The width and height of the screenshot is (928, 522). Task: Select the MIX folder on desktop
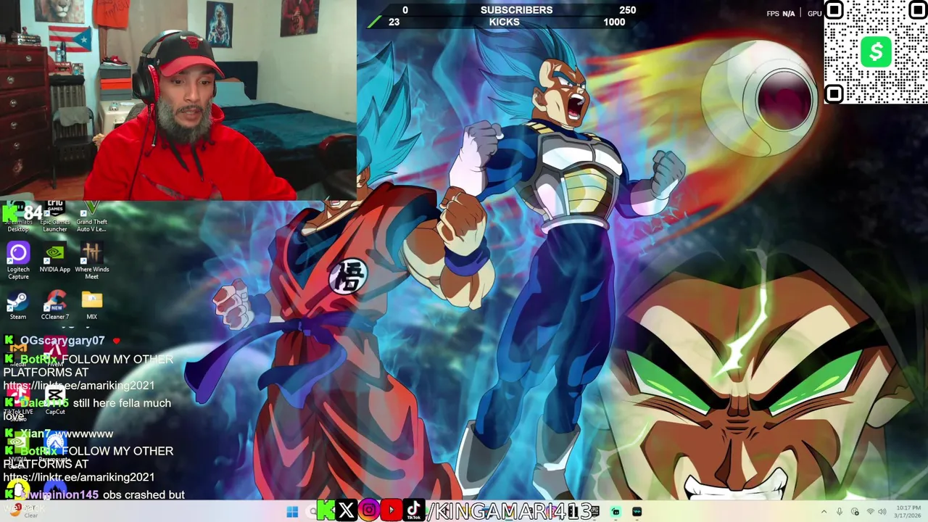(91, 306)
